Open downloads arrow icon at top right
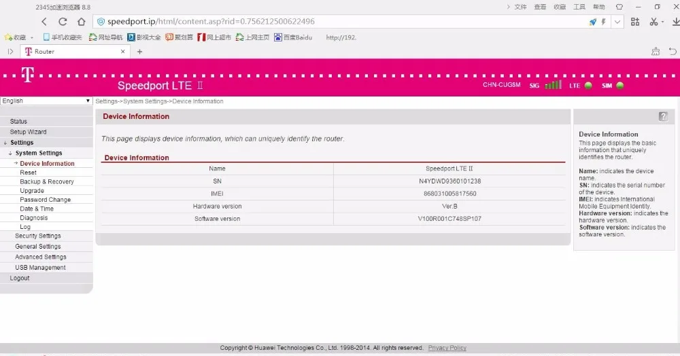 pos(676,22)
